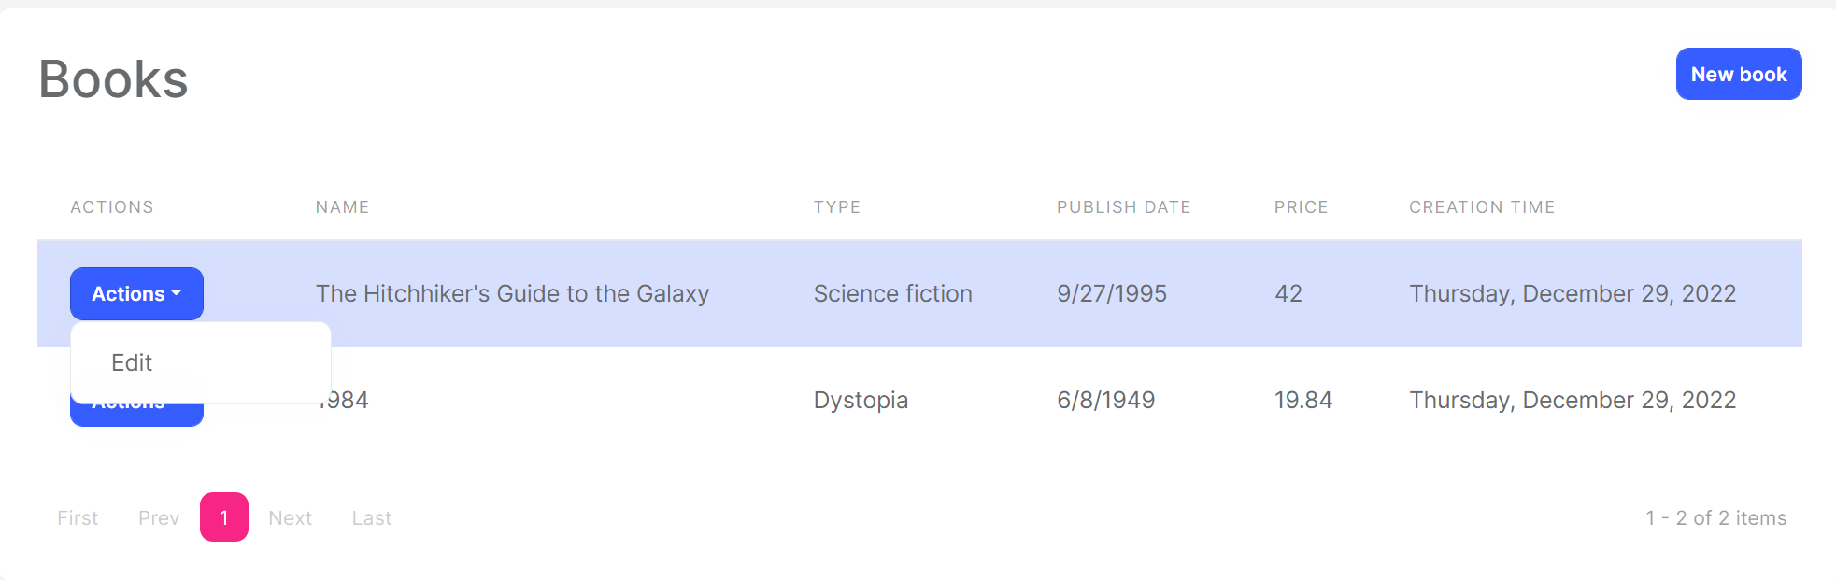Viewport: 1836px width, 580px height.
Task: Click the 19.84 price cell
Action: tap(1302, 400)
